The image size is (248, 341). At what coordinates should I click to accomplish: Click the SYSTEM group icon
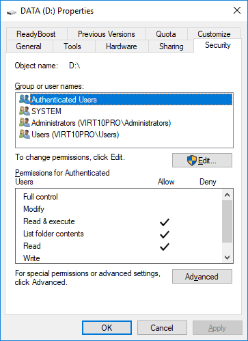[x=25, y=111]
